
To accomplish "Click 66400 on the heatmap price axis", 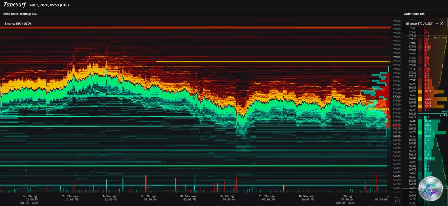I will pyautogui.click(x=396, y=176).
